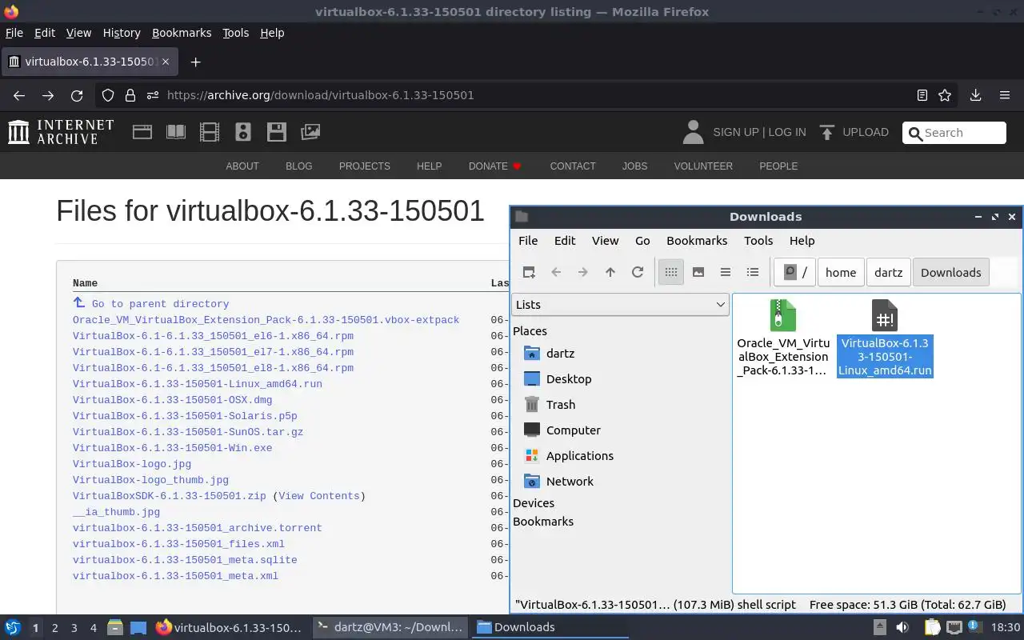The width and height of the screenshot is (1024, 640).
Task: Open the Internet Archive video film icon
Action: click(x=210, y=132)
